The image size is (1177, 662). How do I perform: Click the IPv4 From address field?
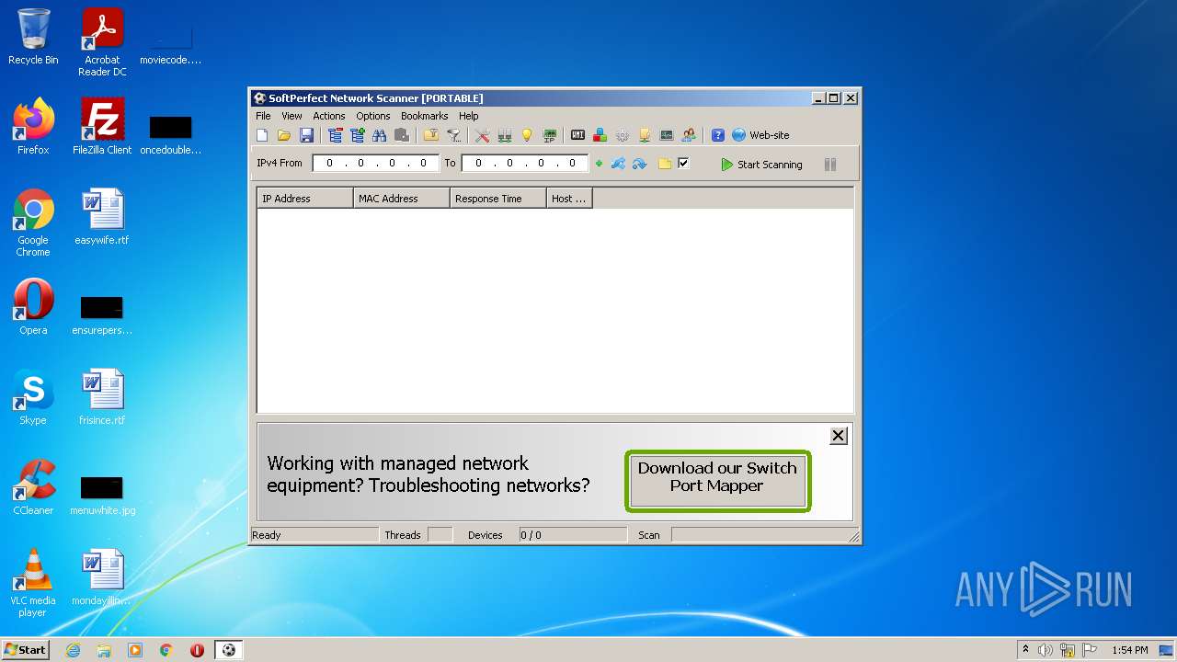click(375, 163)
